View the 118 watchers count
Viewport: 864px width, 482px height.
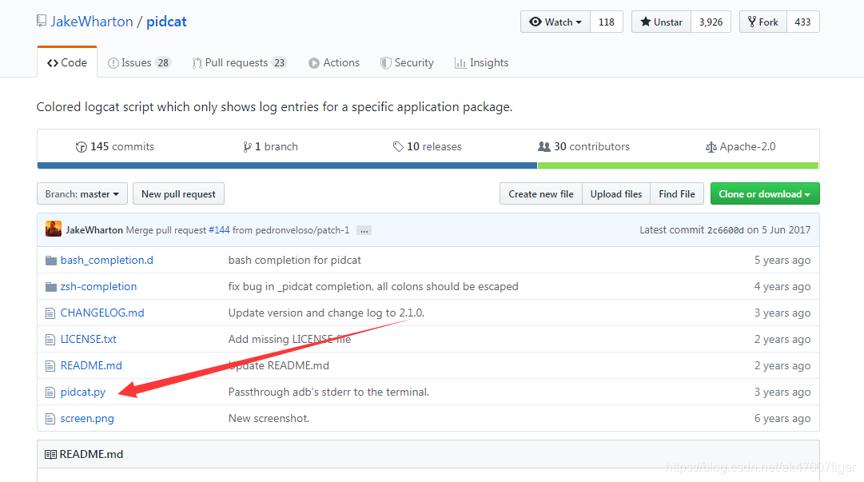coord(606,22)
